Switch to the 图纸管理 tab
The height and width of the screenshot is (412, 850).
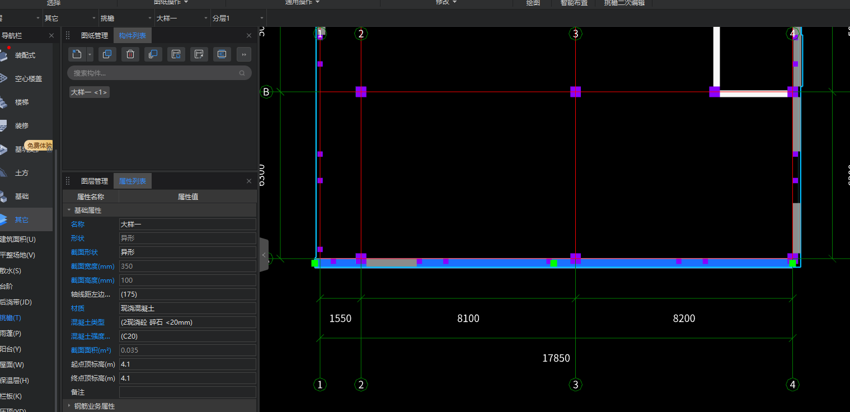95,35
